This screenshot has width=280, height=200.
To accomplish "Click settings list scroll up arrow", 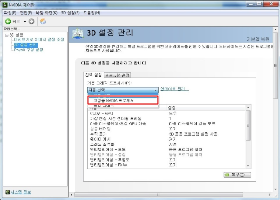I will [x=248, y=108].
